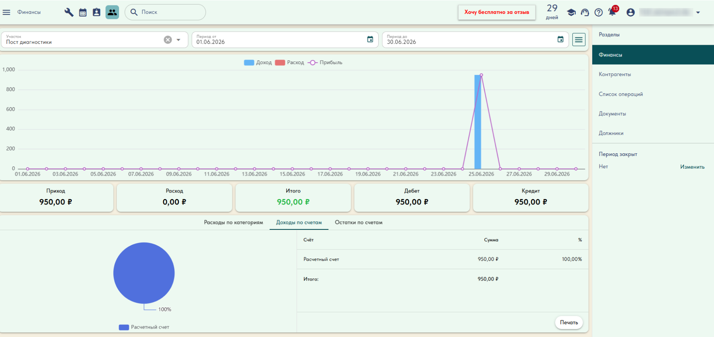
Task: Open the highlighted people group icon
Action: [x=112, y=12]
